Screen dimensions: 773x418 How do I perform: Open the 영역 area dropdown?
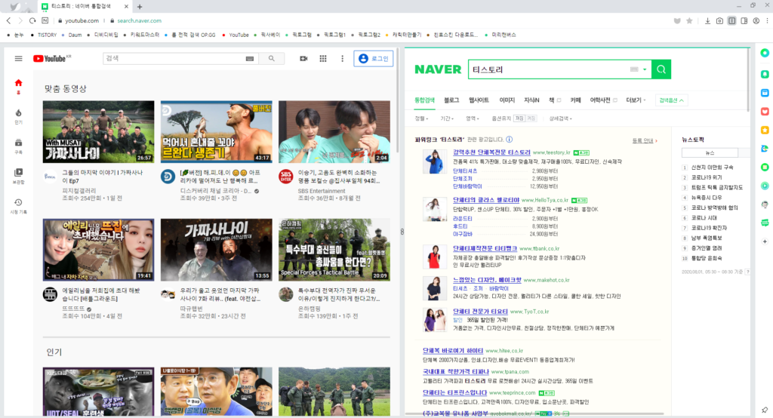click(x=473, y=118)
